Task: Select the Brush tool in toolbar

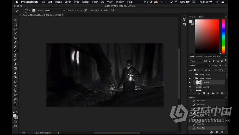Action: (x=15, y=51)
